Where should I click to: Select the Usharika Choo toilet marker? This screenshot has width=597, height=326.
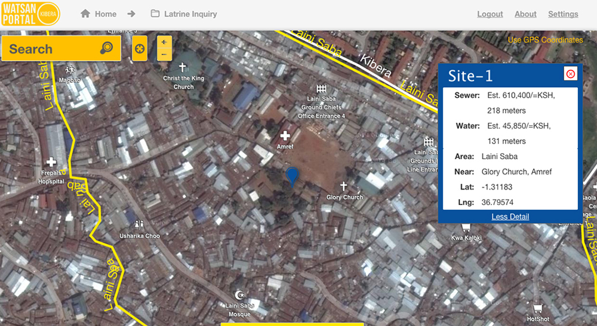(139, 225)
